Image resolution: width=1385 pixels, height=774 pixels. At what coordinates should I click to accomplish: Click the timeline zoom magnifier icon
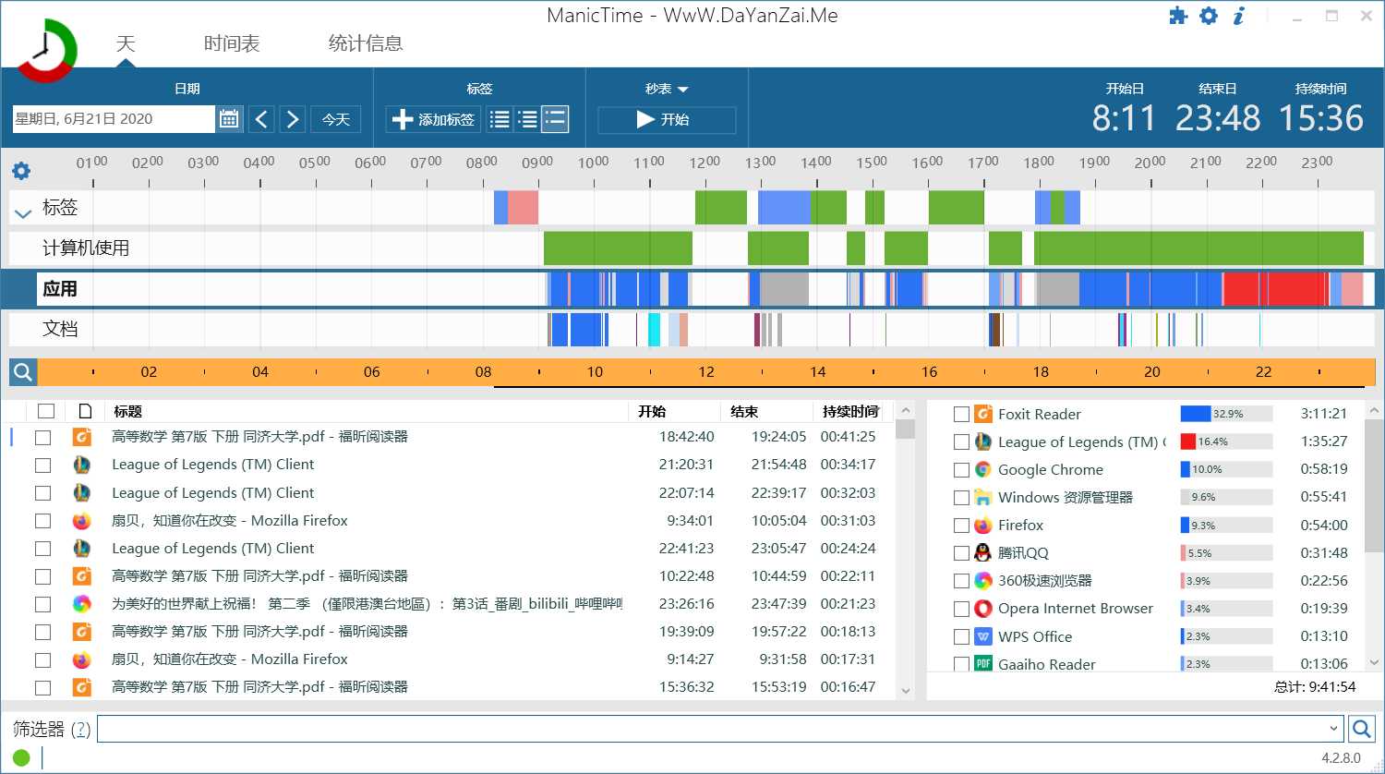coord(23,372)
